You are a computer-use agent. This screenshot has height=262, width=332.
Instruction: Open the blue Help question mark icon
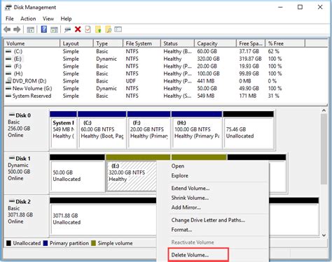click(44, 29)
